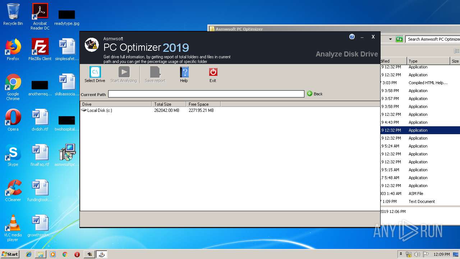Click the Start Analyzing play icon
This screenshot has width=460, height=259.
(x=124, y=72)
